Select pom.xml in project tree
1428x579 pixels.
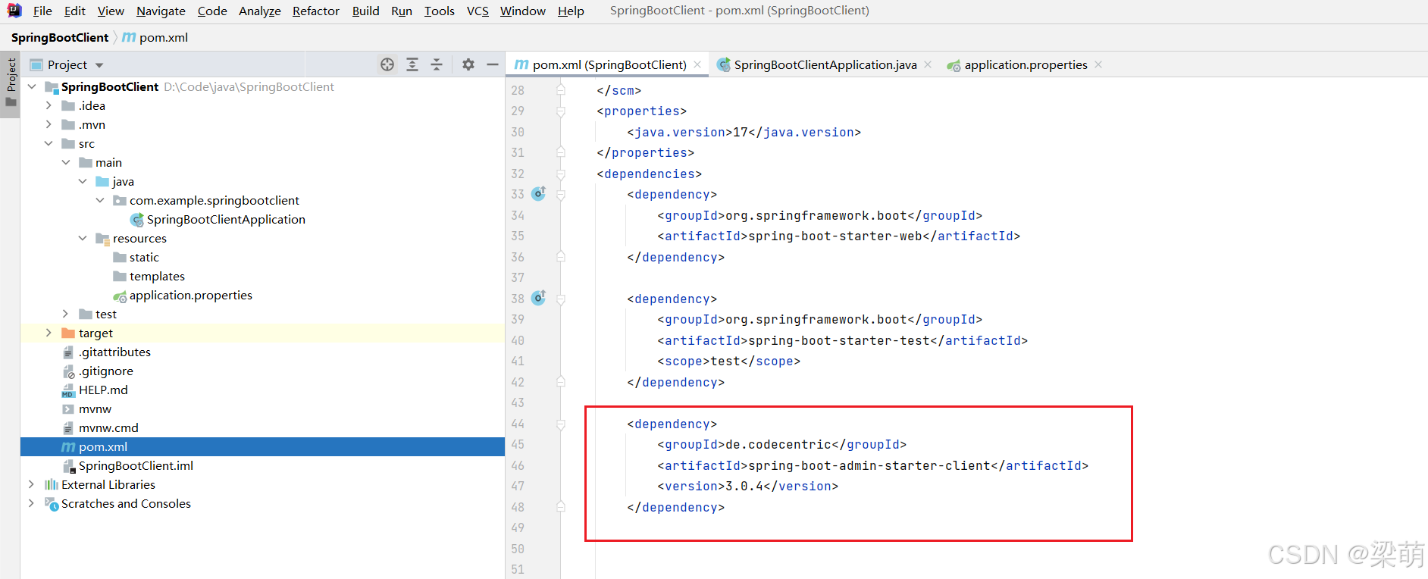point(95,446)
